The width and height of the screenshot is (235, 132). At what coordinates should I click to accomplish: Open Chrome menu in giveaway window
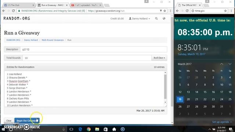(170, 11)
